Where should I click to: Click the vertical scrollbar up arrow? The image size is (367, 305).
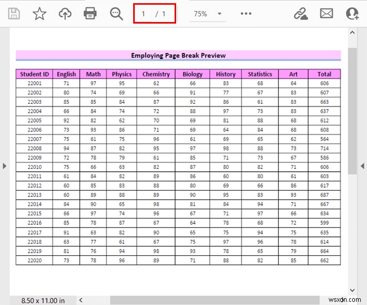(352, 32)
